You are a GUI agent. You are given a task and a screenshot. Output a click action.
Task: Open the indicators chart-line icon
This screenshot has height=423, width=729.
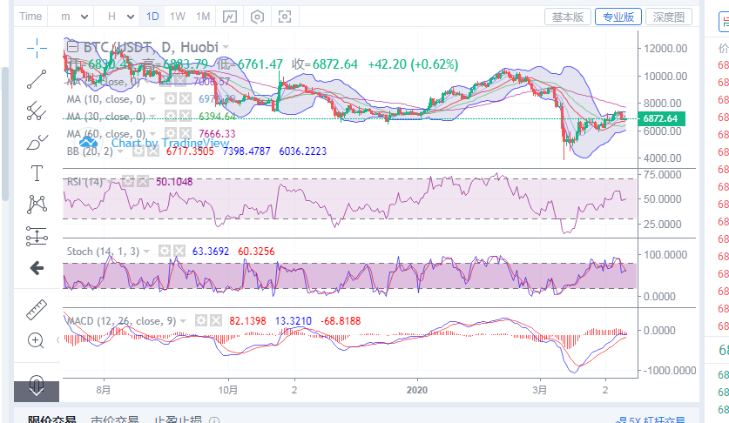pyautogui.click(x=230, y=17)
